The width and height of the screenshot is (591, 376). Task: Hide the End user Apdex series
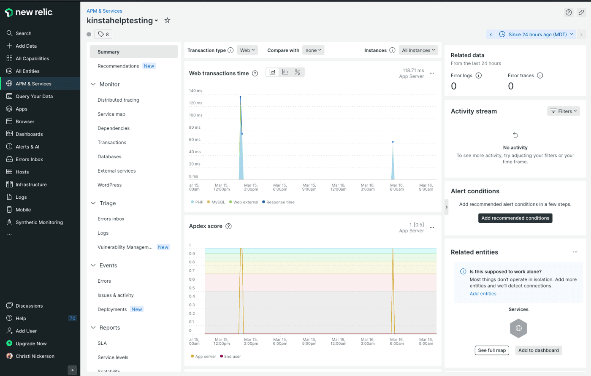[x=230, y=356]
